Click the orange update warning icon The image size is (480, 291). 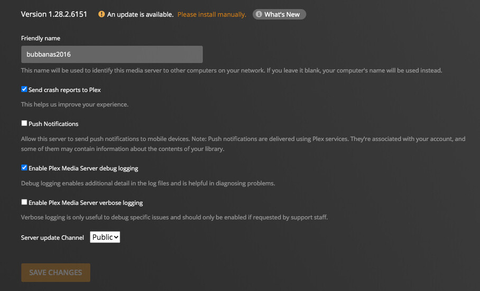click(x=101, y=14)
